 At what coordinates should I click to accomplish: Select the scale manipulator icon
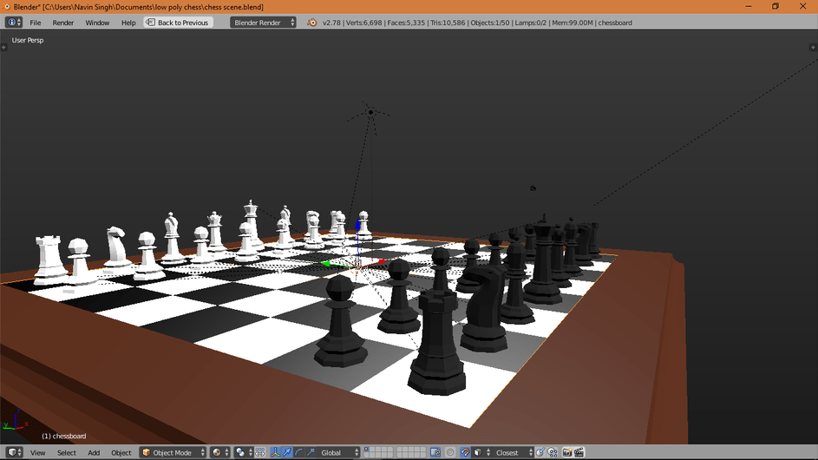click(x=311, y=452)
